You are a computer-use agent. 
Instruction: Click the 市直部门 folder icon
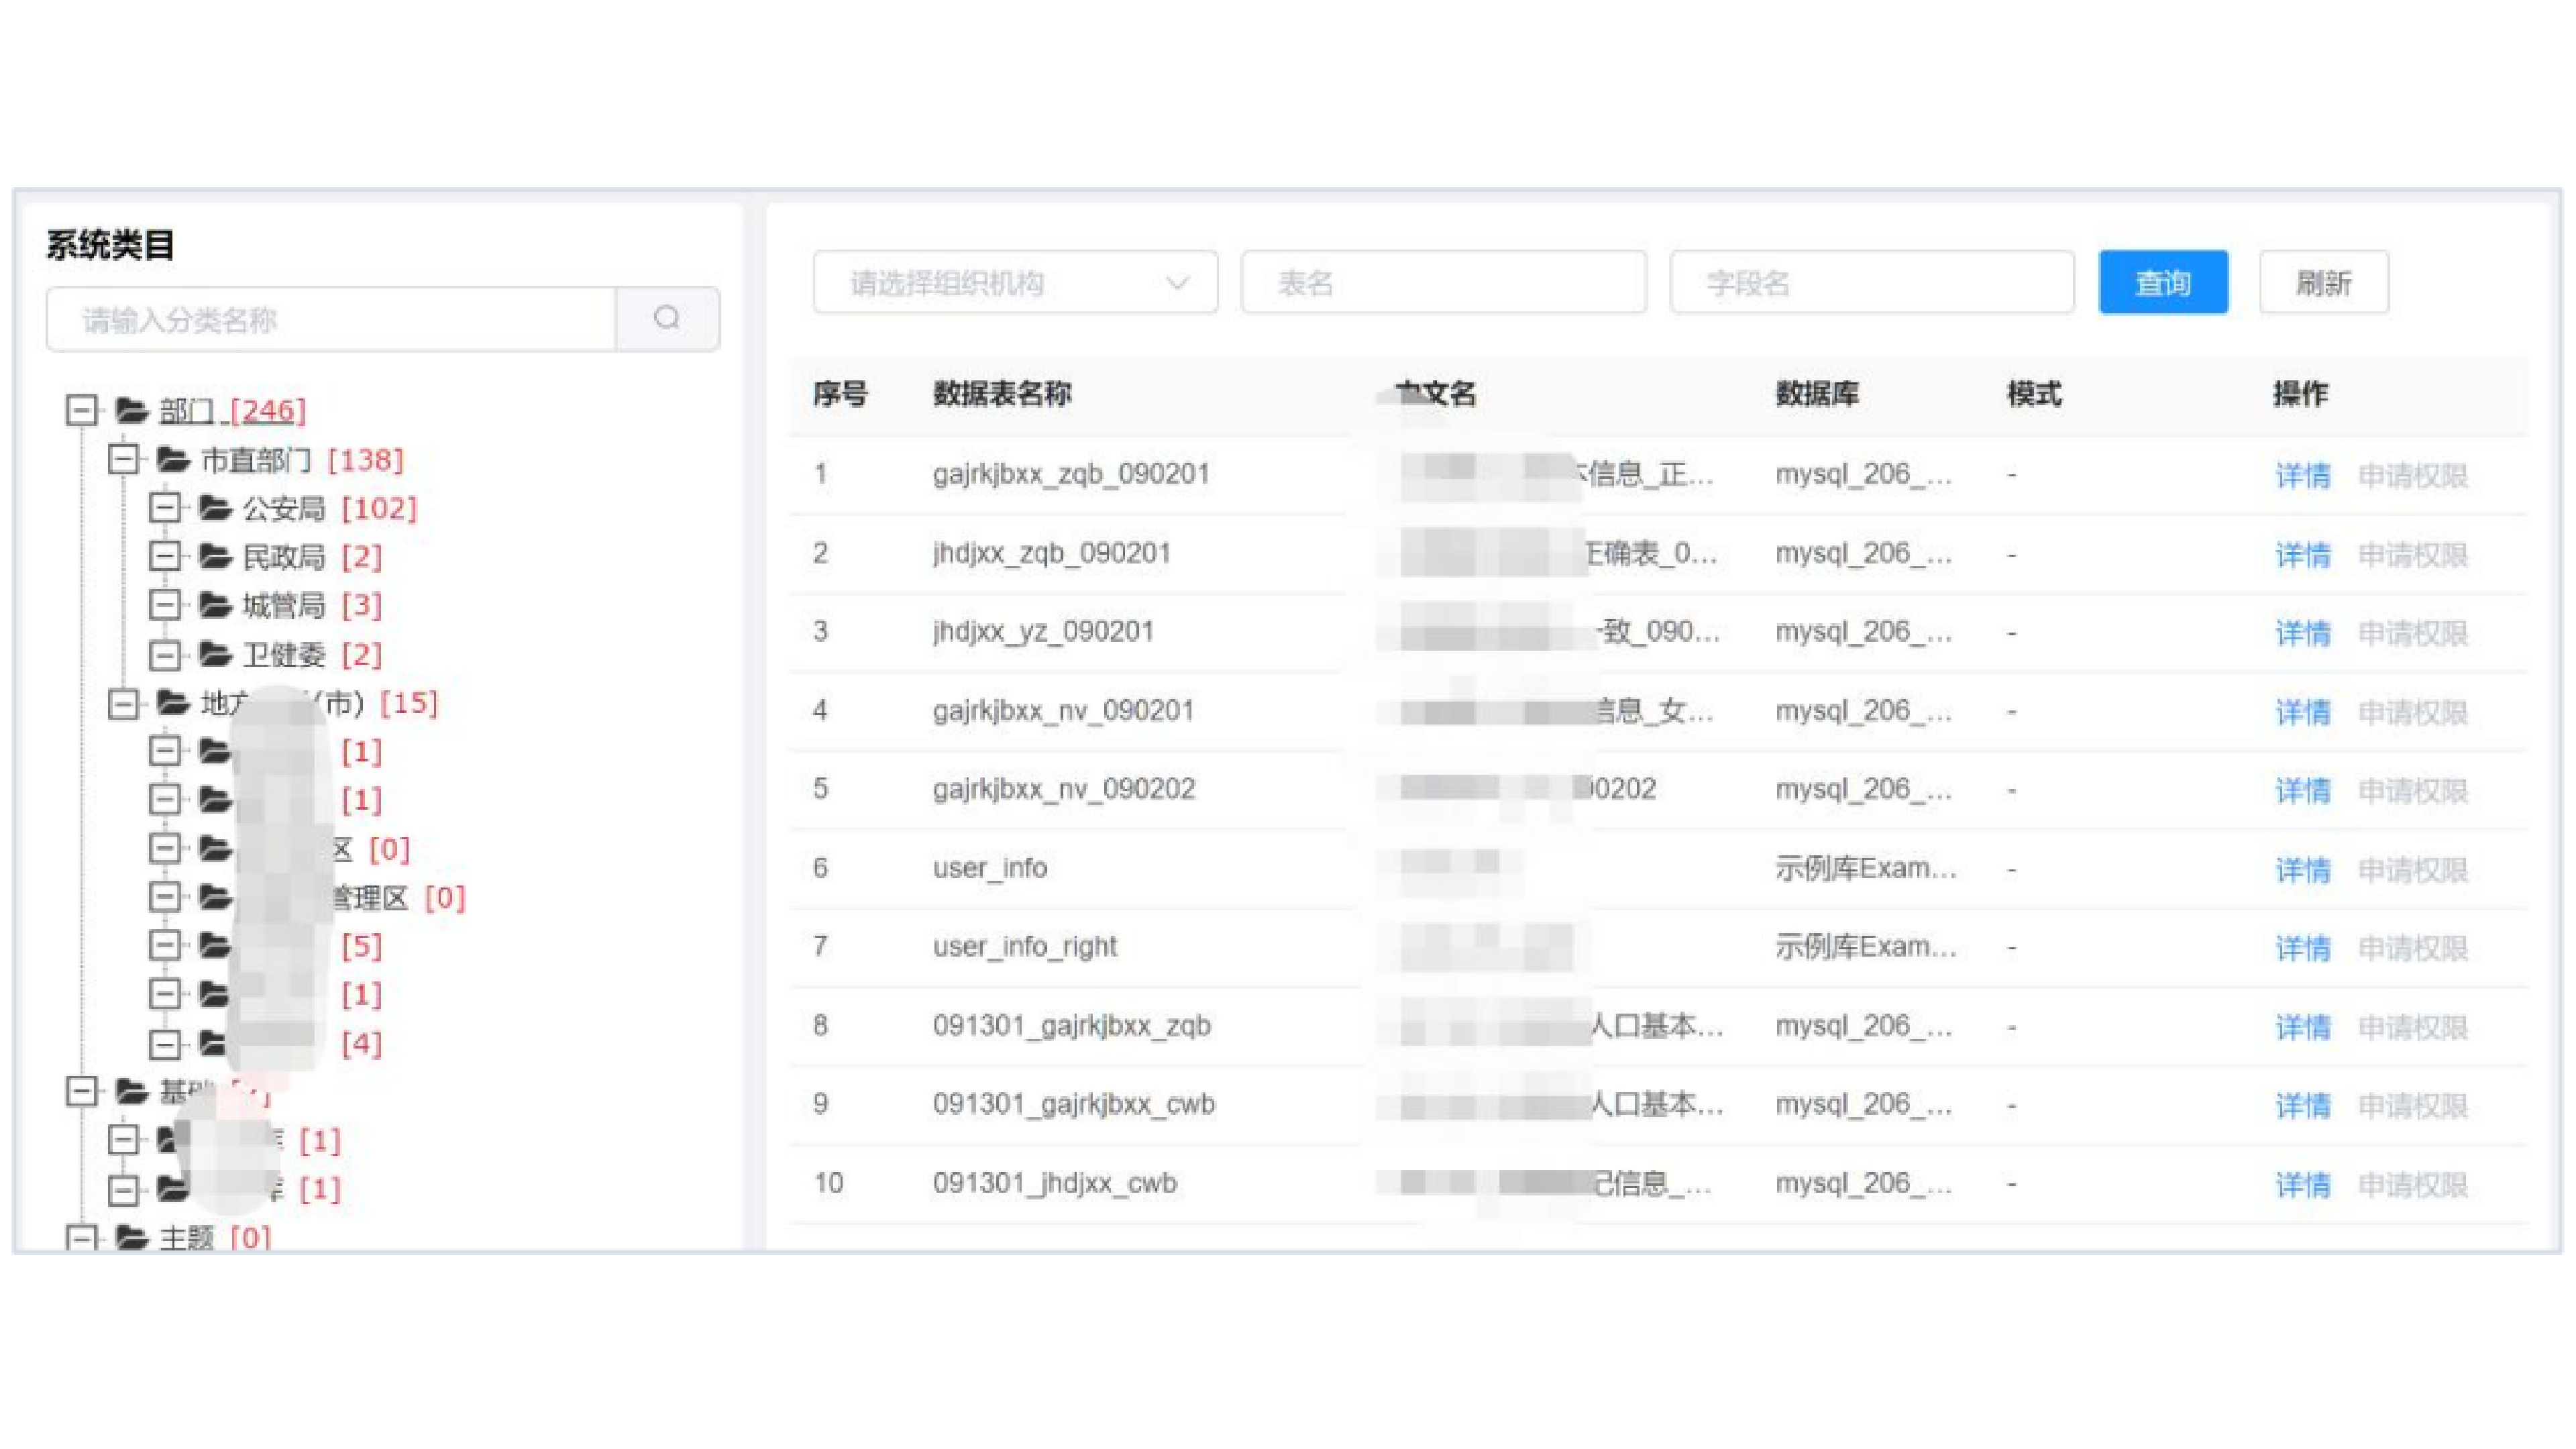coord(173,460)
